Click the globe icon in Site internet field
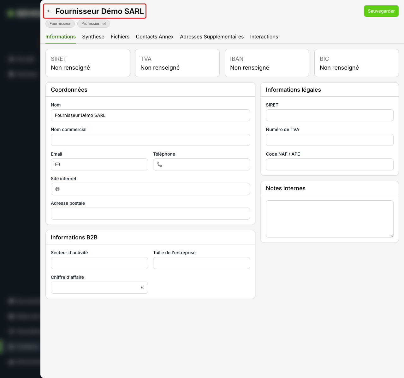 57,189
